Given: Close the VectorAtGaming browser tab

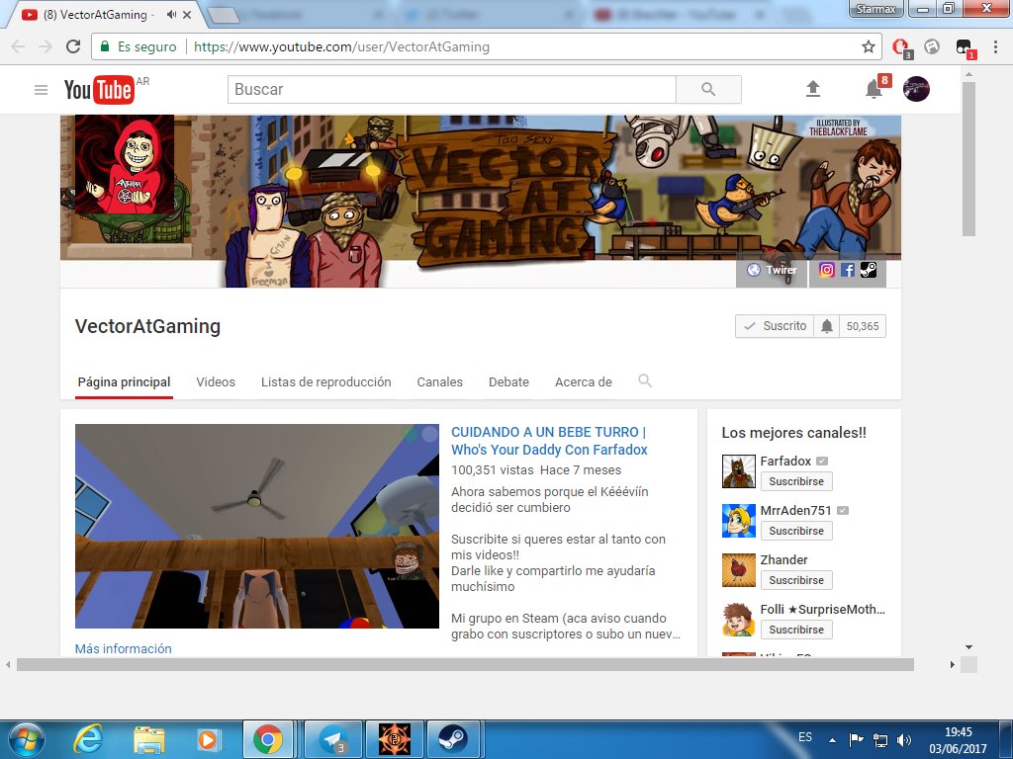Looking at the screenshot, I should pos(187,14).
